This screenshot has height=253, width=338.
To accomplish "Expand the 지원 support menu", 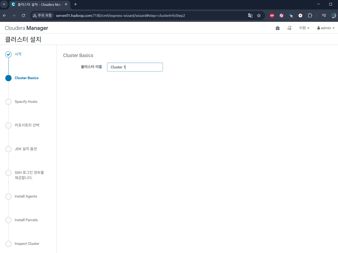I will click(304, 28).
